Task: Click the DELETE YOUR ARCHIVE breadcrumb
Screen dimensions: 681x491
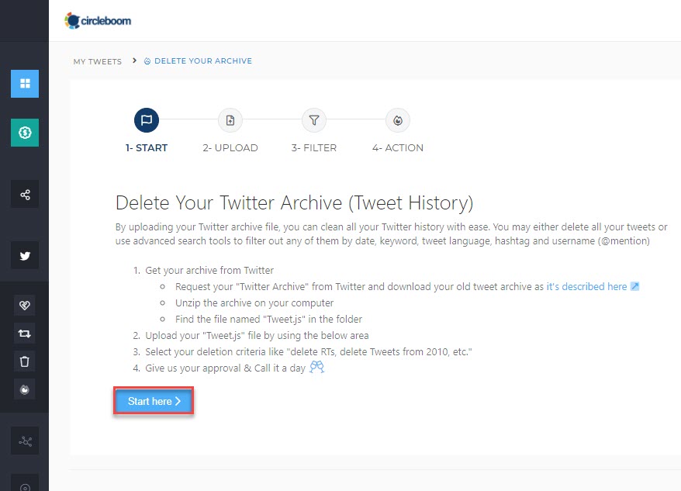Action: click(x=198, y=61)
